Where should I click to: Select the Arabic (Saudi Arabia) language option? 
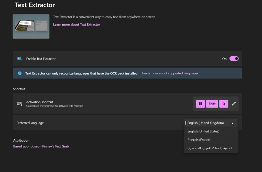(211, 148)
